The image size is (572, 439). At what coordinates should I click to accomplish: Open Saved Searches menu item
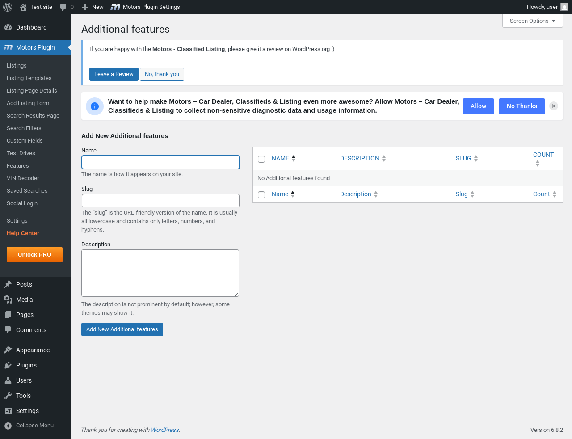[27, 191]
